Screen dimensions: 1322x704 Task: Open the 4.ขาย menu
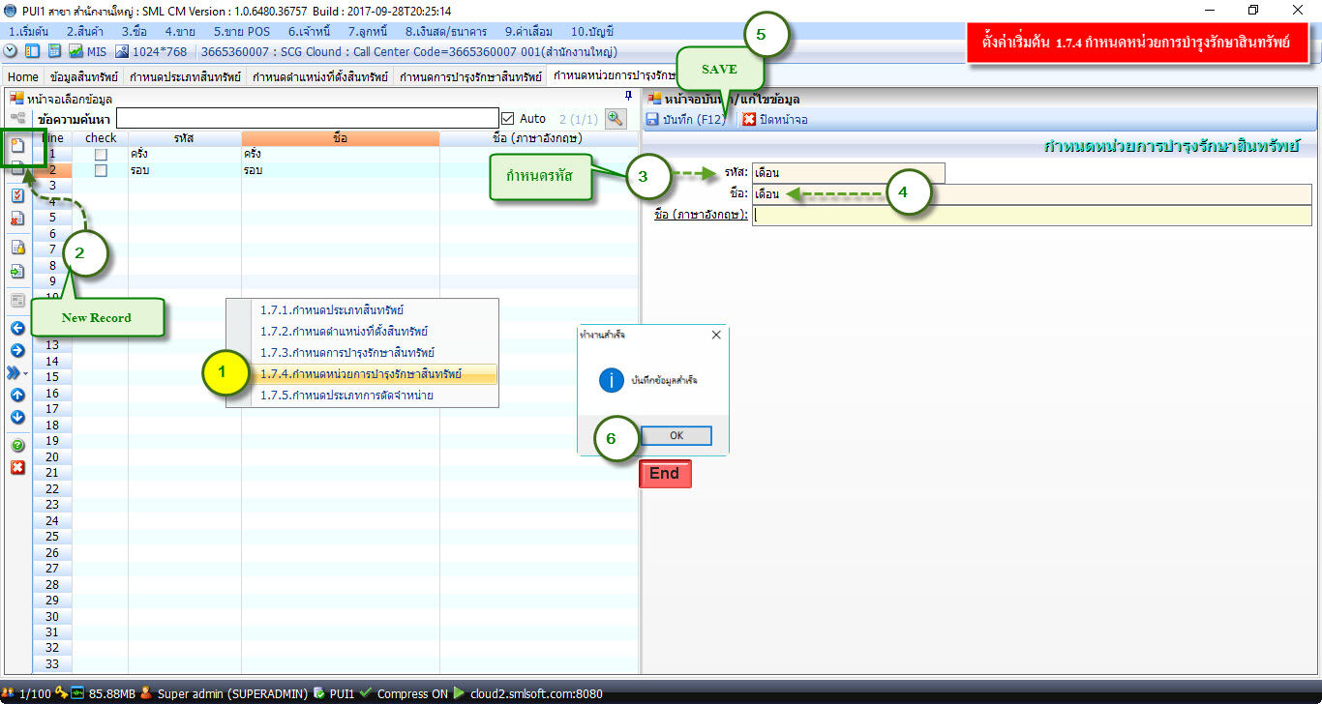180,32
